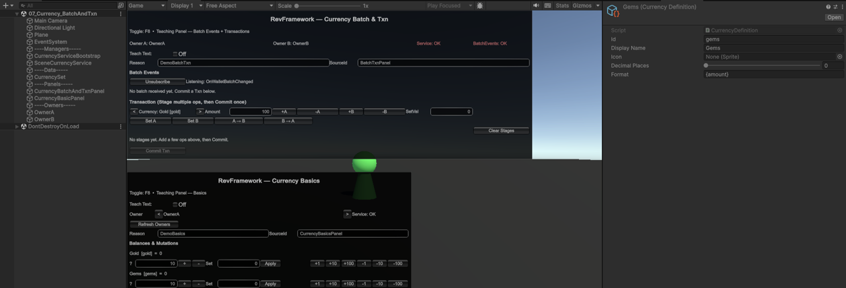846x288 pixels.
Task: Open the 07_Currency_BatchAndTxn scene options menu
Action: (120, 14)
